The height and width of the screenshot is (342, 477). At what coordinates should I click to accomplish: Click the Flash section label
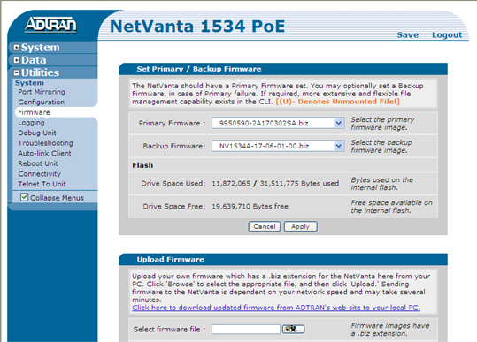click(142, 165)
